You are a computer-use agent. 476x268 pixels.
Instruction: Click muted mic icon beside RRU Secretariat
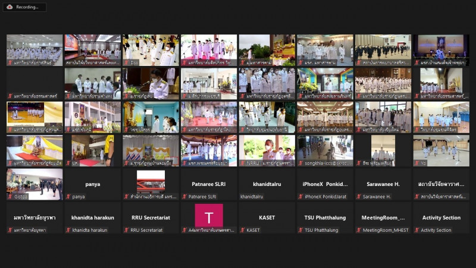point(126,230)
